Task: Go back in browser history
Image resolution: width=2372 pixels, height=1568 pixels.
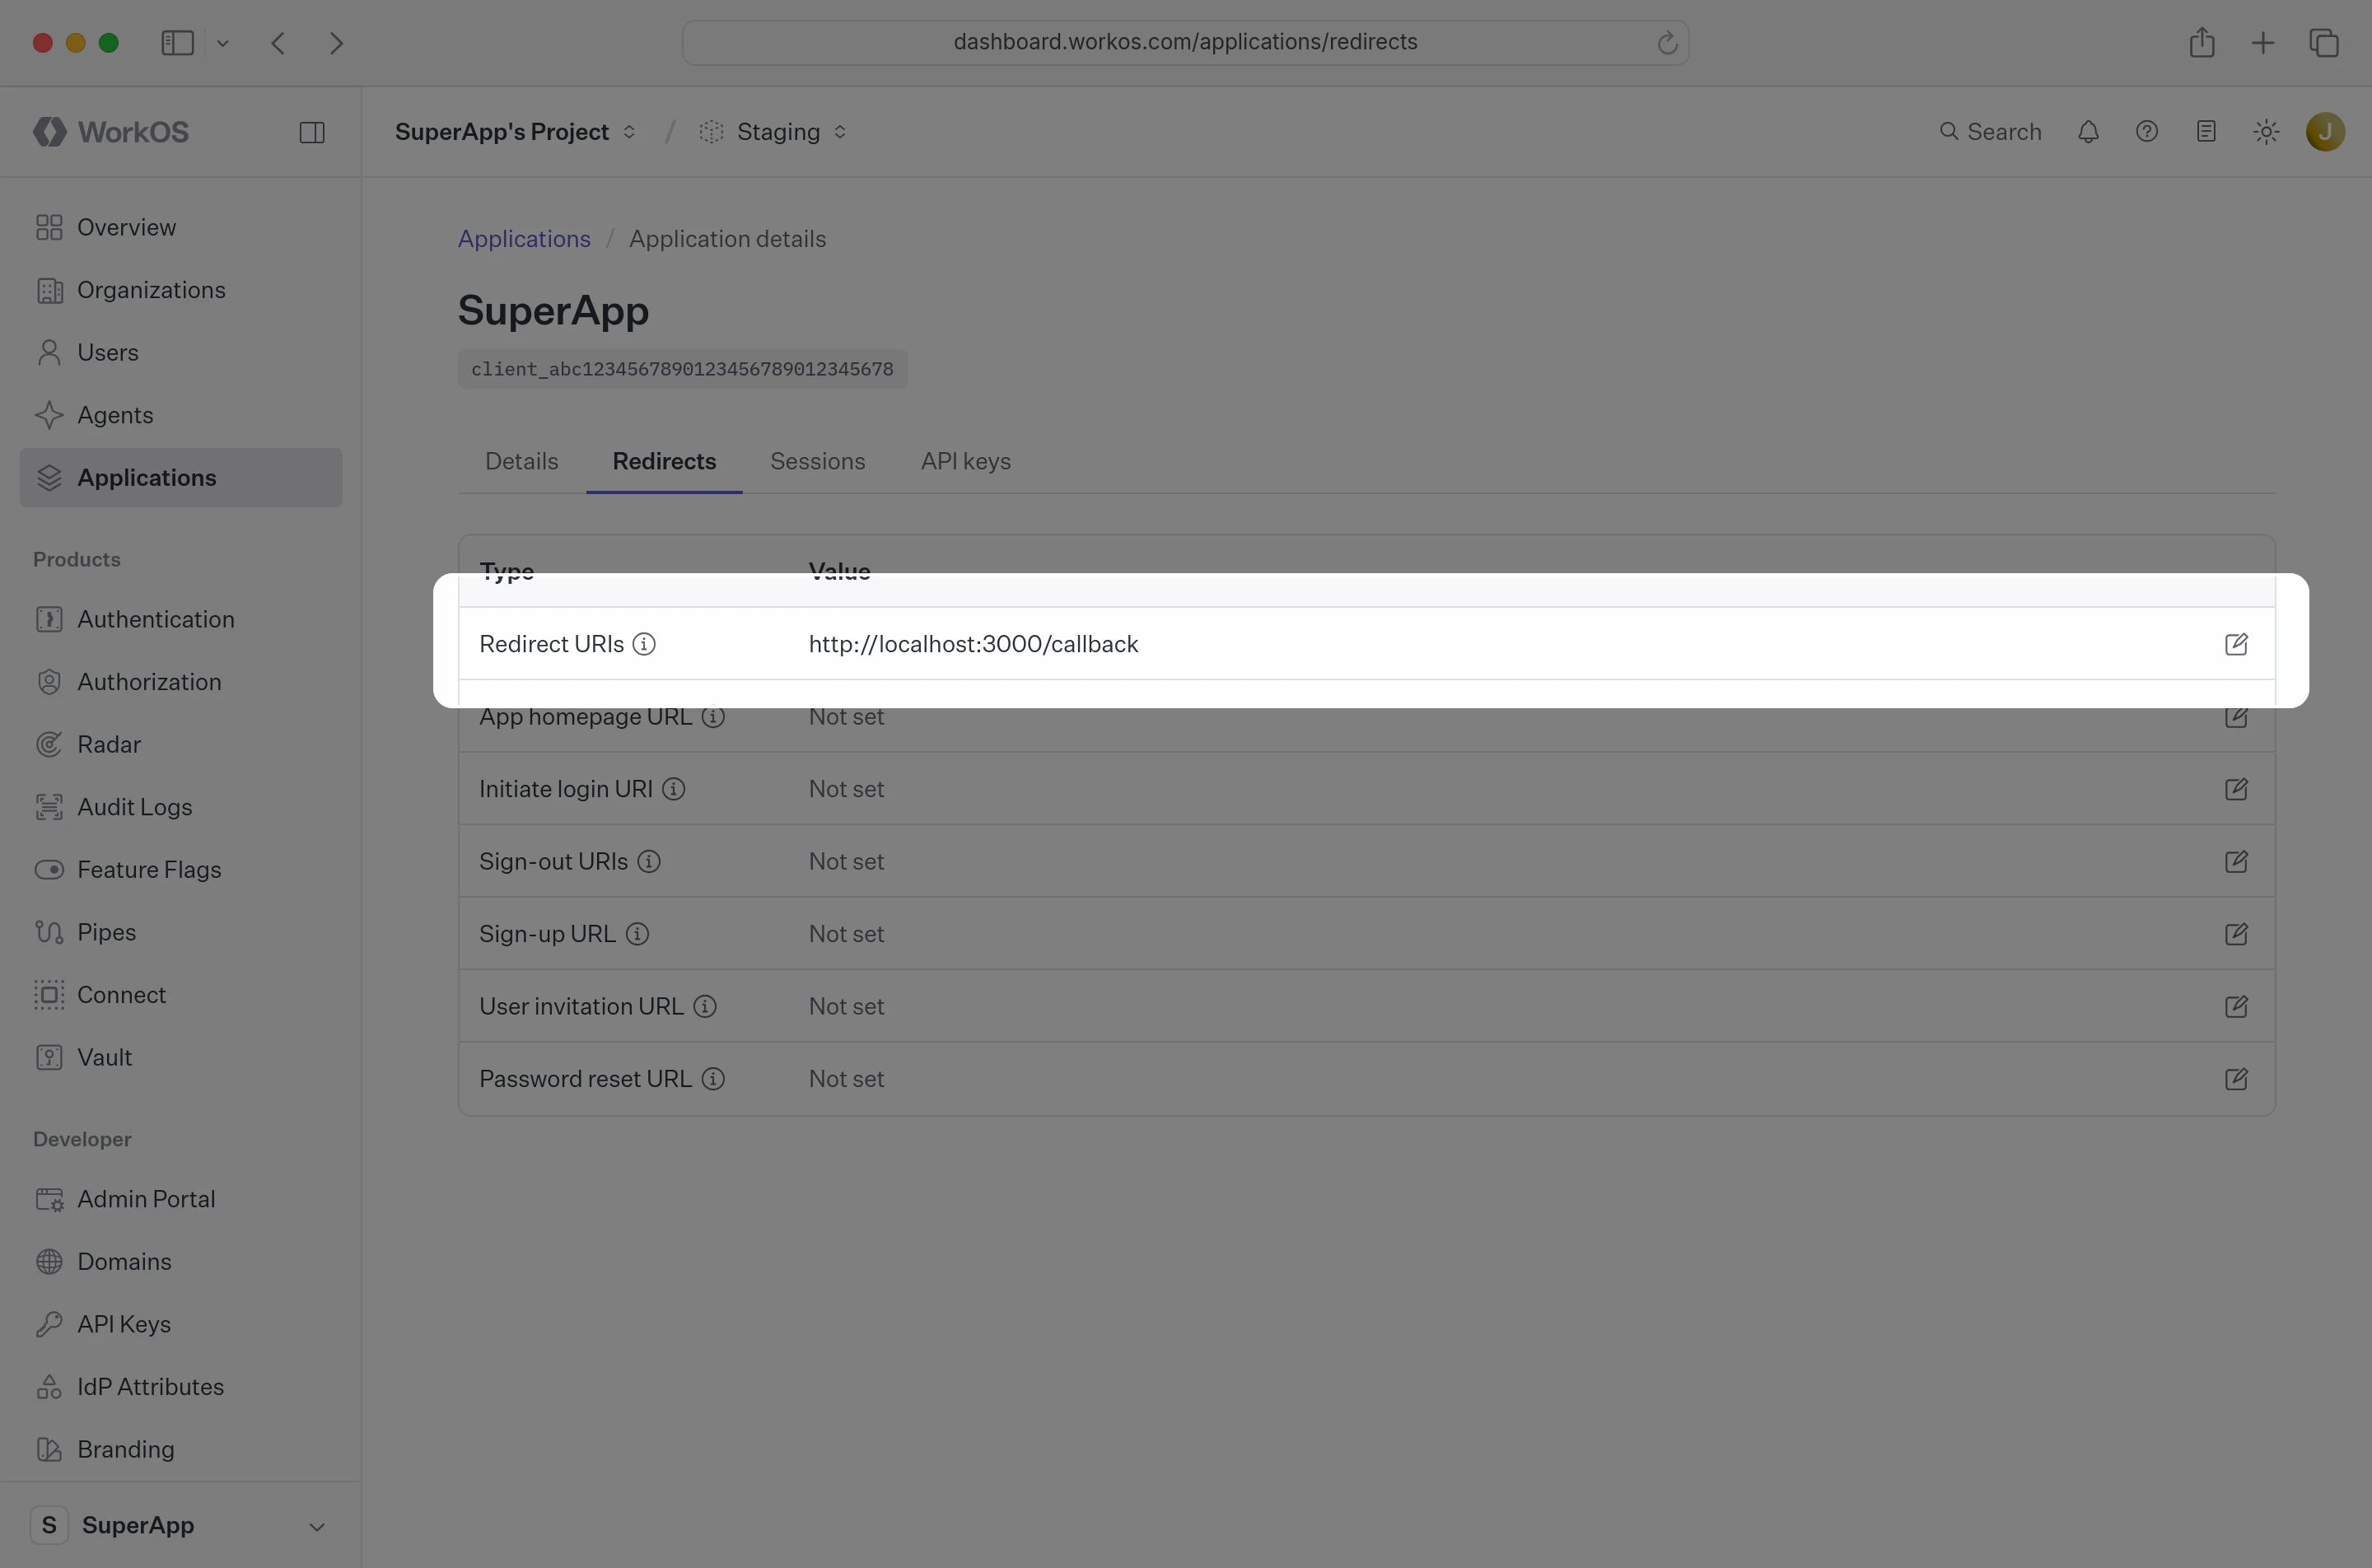Action: click(x=279, y=43)
